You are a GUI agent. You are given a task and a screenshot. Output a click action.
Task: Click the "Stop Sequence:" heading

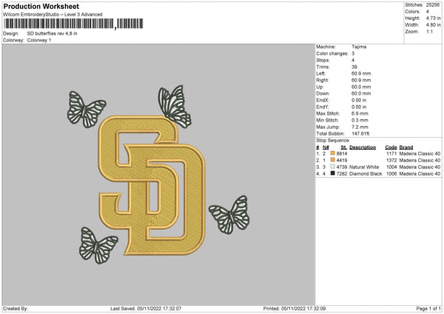pyautogui.click(x=333, y=140)
